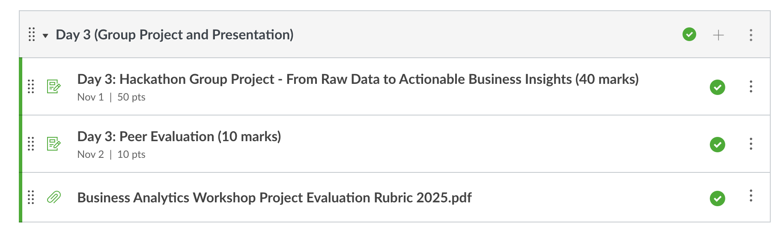Open options menu for Peer Evaluation
This screenshot has height=237, width=781.
(751, 144)
